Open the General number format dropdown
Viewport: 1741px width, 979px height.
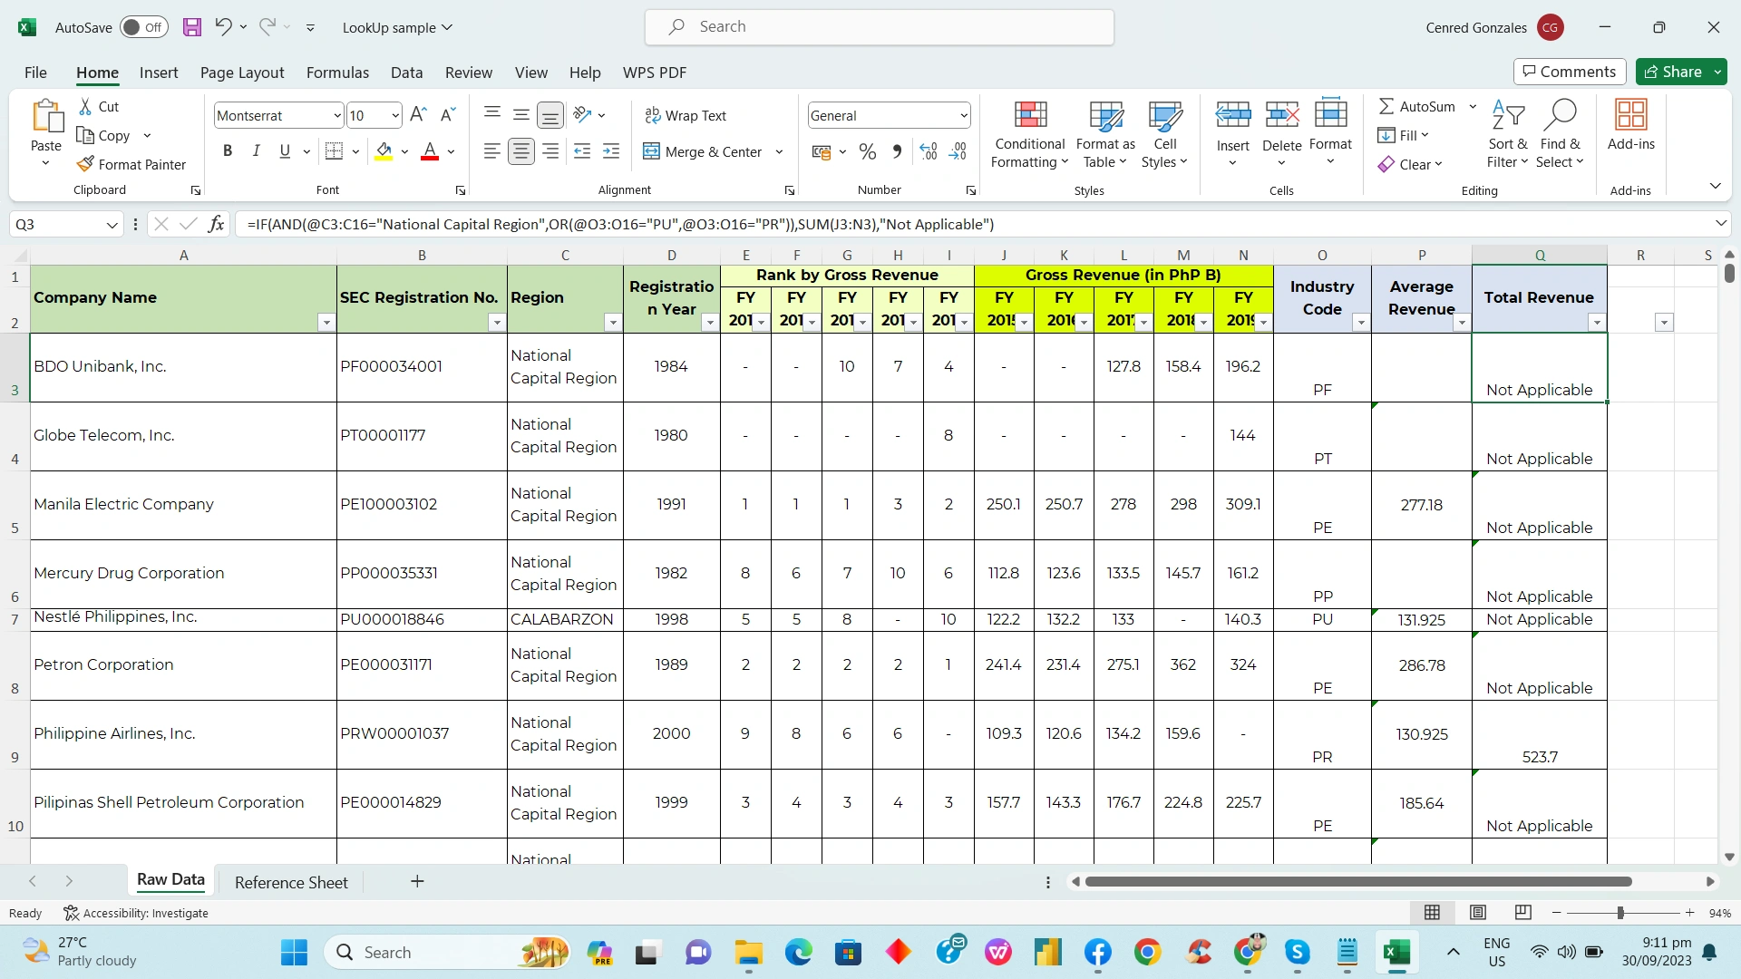pyautogui.click(x=963, y=115)
